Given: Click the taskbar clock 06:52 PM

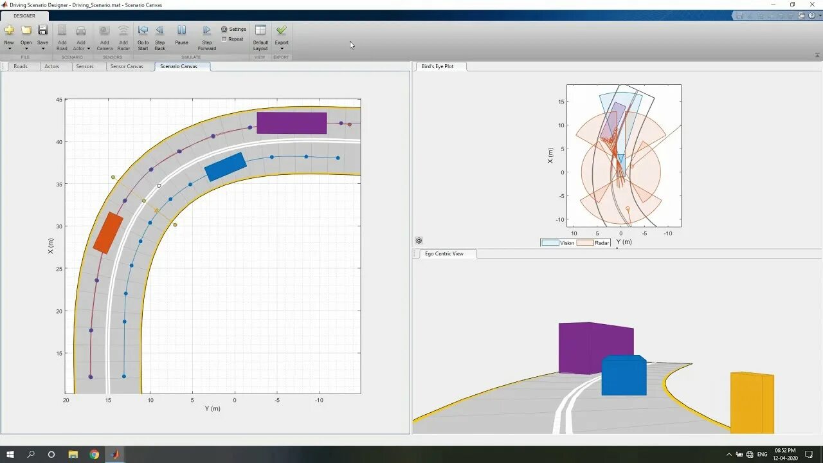Looking at the screenshot, I should pos(786,451).
